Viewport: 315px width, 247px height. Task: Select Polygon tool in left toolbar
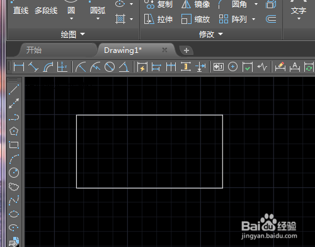14,131
